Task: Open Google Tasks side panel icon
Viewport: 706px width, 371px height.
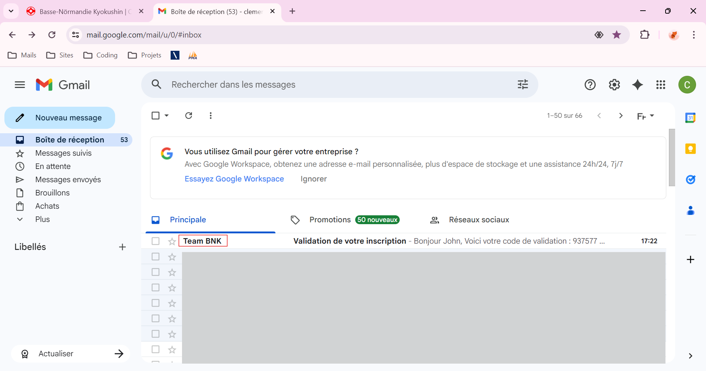Action: coord(690,180)
